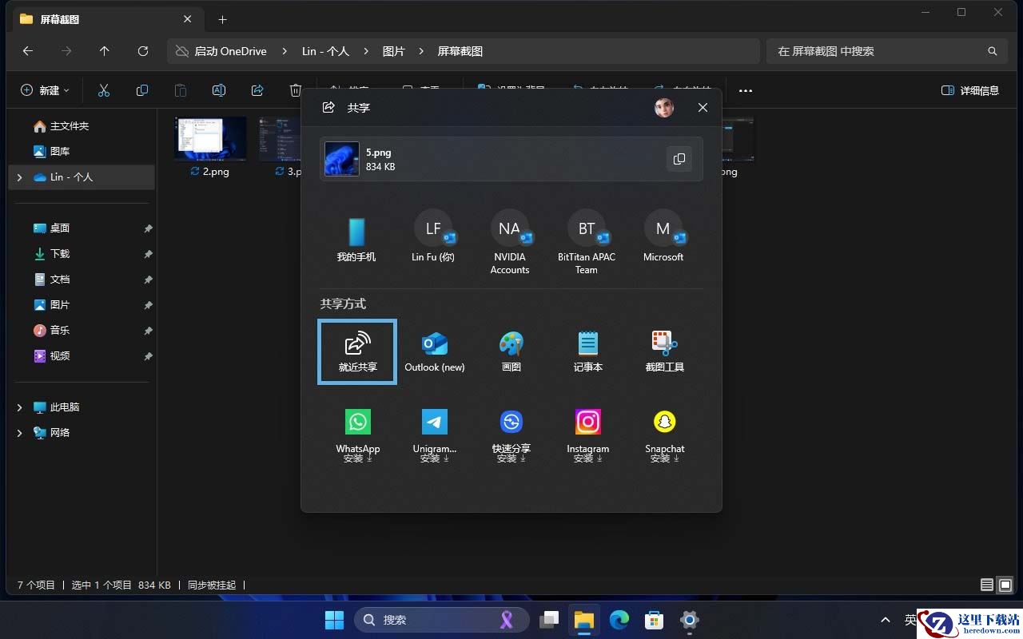
Task: Share with contact Lin Fu (你)
Action: [433, 236]
